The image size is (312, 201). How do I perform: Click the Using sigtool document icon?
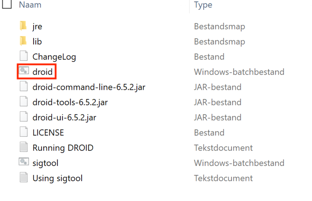pyautogui.click(x=23, y=178)
